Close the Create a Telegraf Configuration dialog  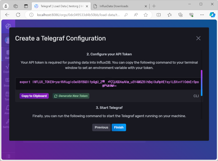tap(198, 38)
